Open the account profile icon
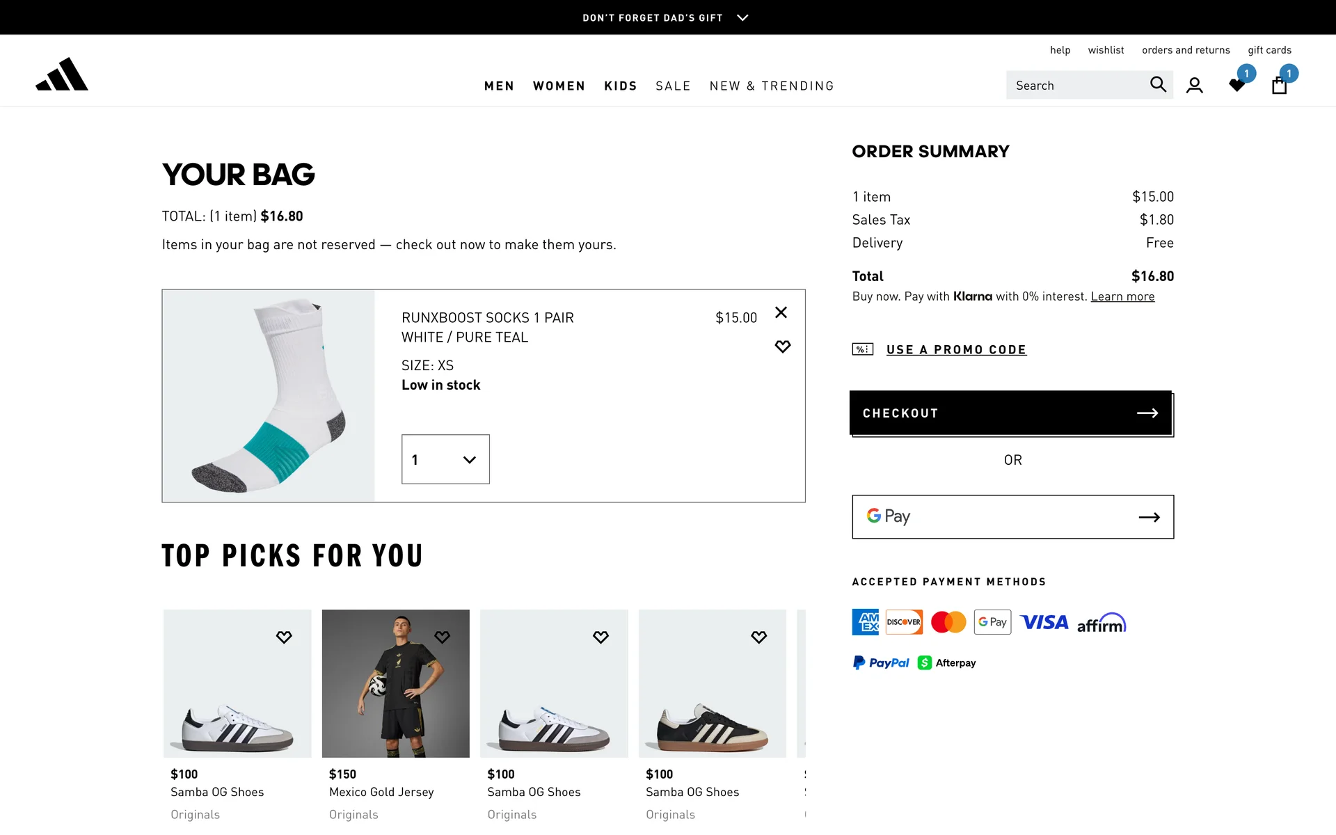This screenshot has height=835, width=1336. (x=1194, y=85)
